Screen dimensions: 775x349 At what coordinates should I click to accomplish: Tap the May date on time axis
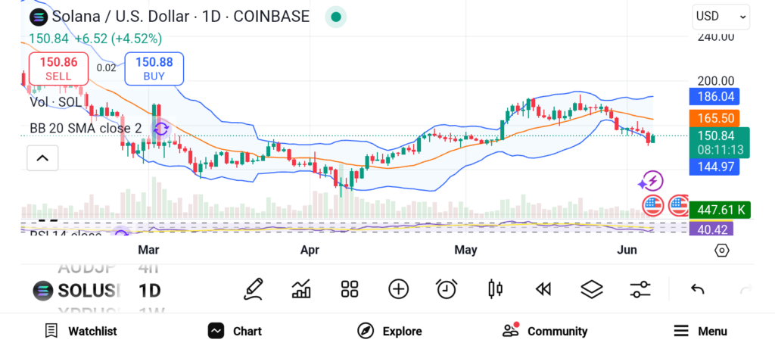pyautogui.click(x=465, y=250)
